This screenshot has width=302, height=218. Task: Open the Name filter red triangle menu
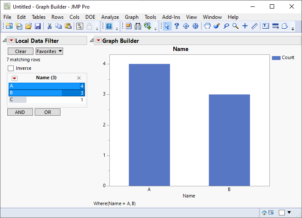coord(15,78)
